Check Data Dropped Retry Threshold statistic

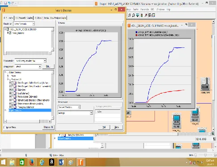13,86
